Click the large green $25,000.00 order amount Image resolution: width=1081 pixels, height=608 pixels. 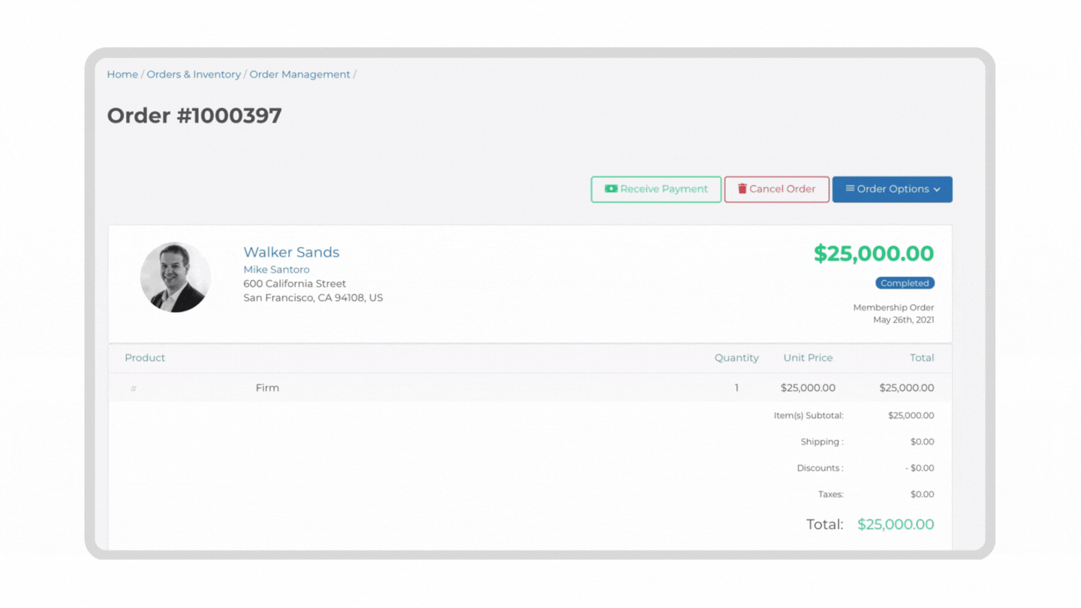(874, 254)
